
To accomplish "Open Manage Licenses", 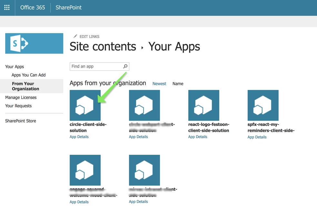I will click(x=21, y=98).
